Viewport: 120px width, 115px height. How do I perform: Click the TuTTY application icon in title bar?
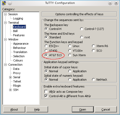click(4, 3)
